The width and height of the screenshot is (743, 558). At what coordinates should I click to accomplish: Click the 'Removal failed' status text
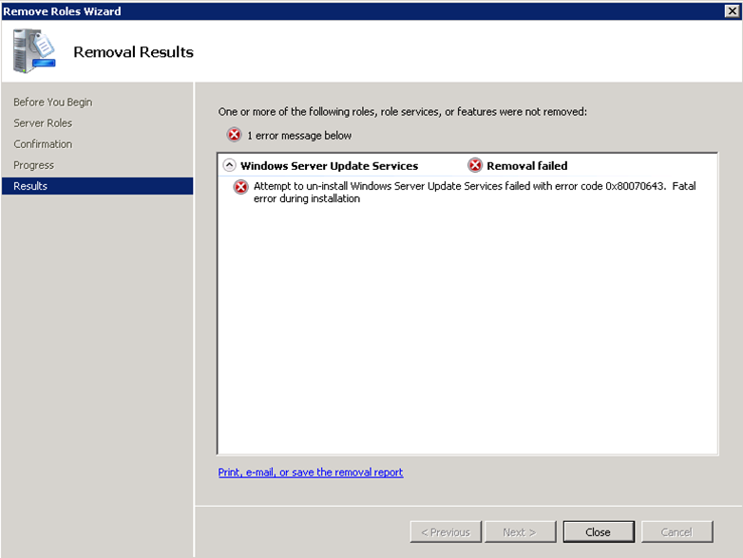point(526,166)
